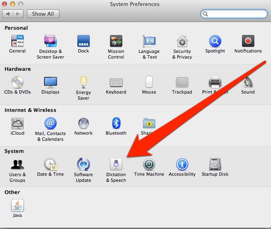This screenshot has width=271, height=229.
Task: Minimize the window with yellow button
Action: (x=13, y=4)
